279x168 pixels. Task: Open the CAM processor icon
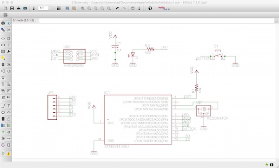pyautogui.click(x=25, y=8)
